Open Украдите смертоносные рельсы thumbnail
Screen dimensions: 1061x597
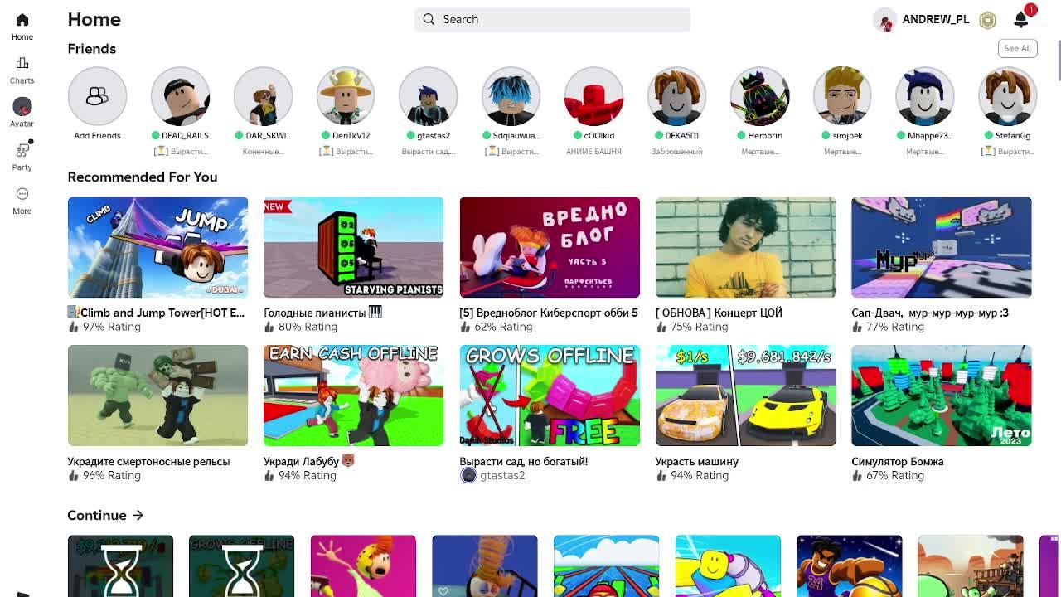(x=157, y=396)
